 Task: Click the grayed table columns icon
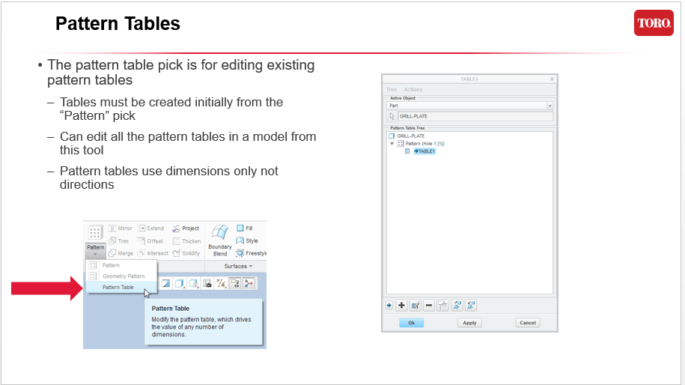(x=442, y=306)
